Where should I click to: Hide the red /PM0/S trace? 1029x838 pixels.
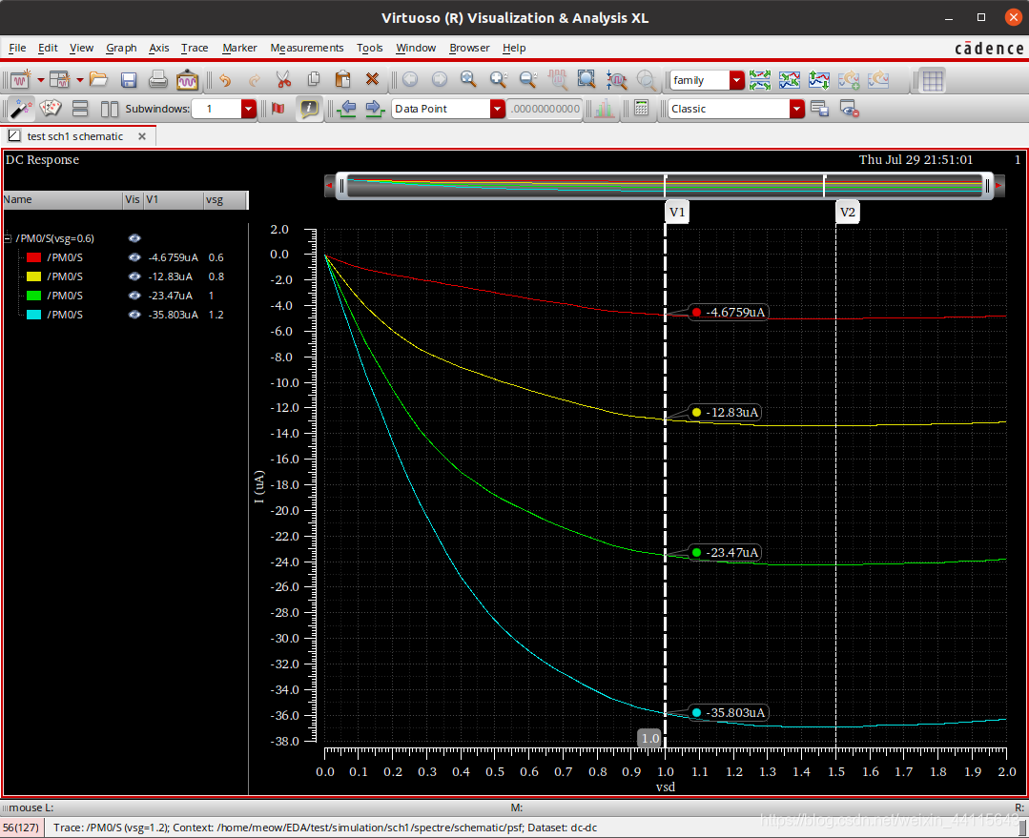pos(134,257)
